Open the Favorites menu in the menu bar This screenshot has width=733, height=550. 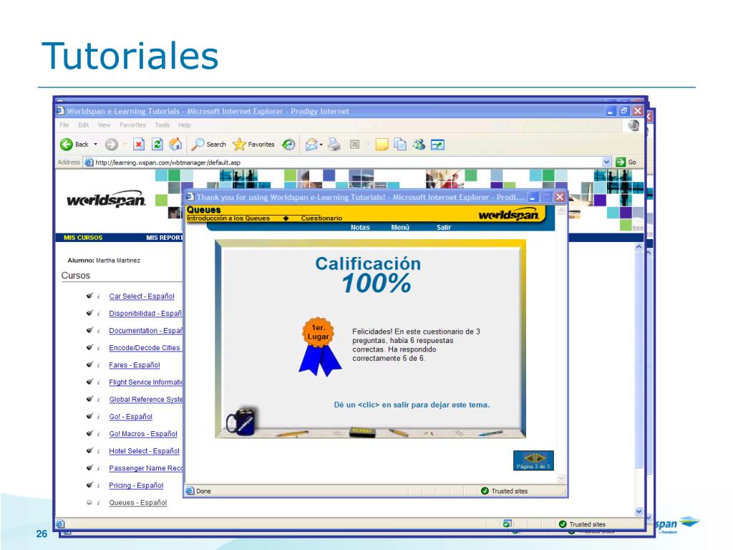pyautogui.click(x=132, y=125)
